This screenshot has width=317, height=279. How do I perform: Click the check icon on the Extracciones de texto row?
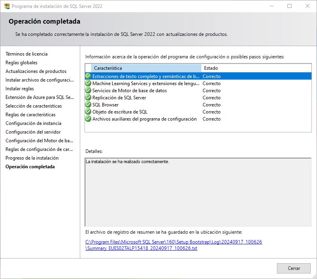point(88,76)
